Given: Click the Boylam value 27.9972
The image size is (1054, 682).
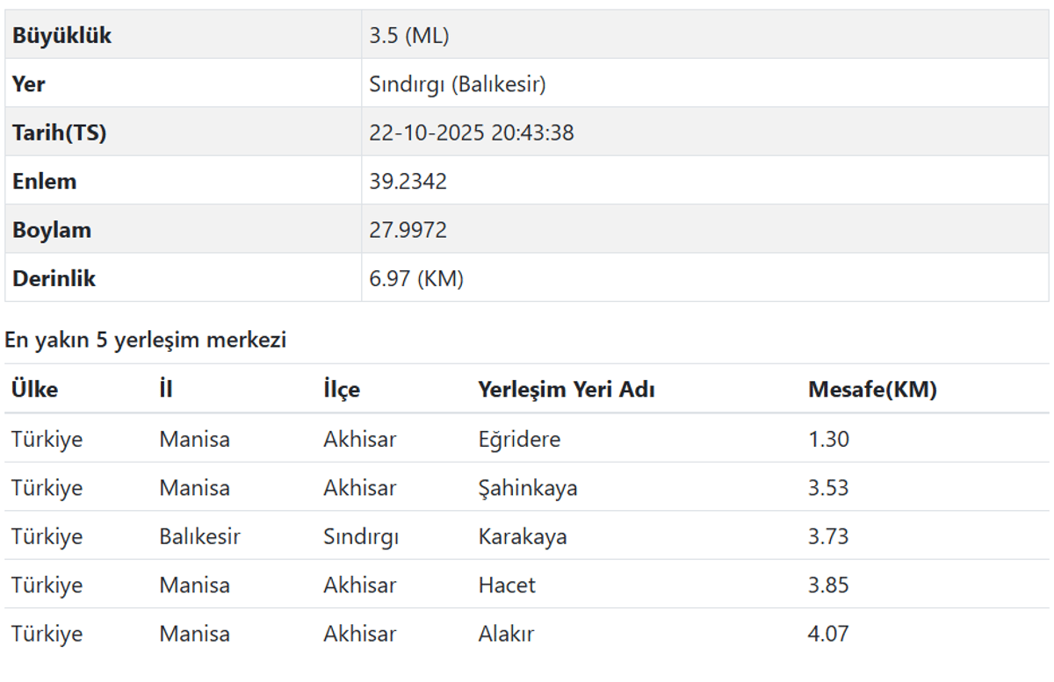Looking at the screenshot, I should (408, 230).
